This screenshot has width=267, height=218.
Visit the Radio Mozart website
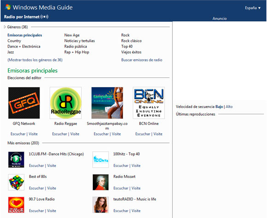pos(136,188)
